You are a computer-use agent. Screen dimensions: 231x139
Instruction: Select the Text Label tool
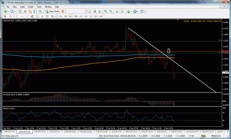pyautogui.click(x=47, y=16)
